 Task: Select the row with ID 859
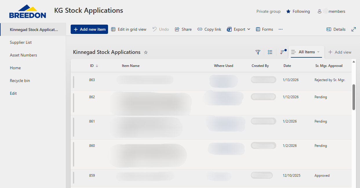point(211,178)
